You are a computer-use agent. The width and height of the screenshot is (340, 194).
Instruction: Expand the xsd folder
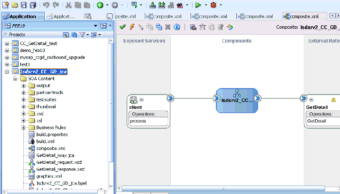(23, 113)
